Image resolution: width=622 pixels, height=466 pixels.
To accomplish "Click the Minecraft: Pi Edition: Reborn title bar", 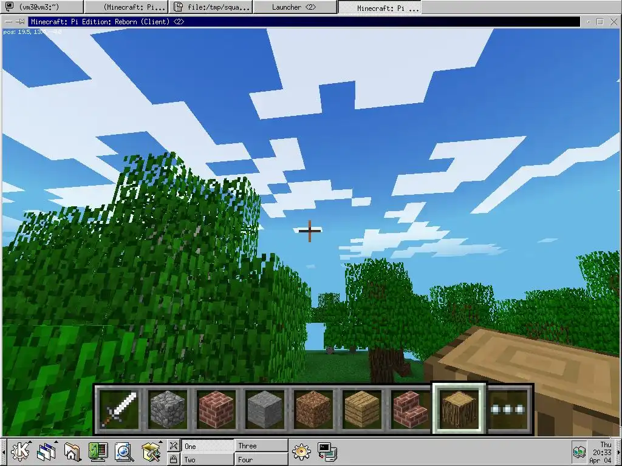I will click(304, 22).
